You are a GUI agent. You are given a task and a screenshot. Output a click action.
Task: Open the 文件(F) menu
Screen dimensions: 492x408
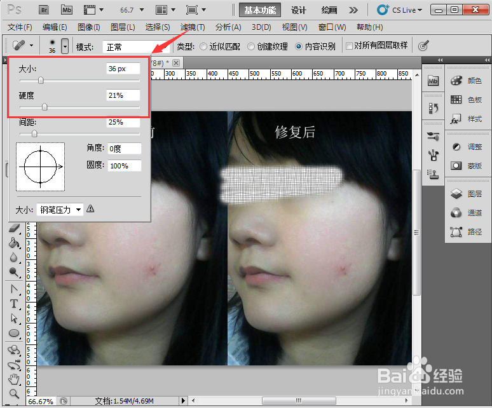tap(20, 27)
